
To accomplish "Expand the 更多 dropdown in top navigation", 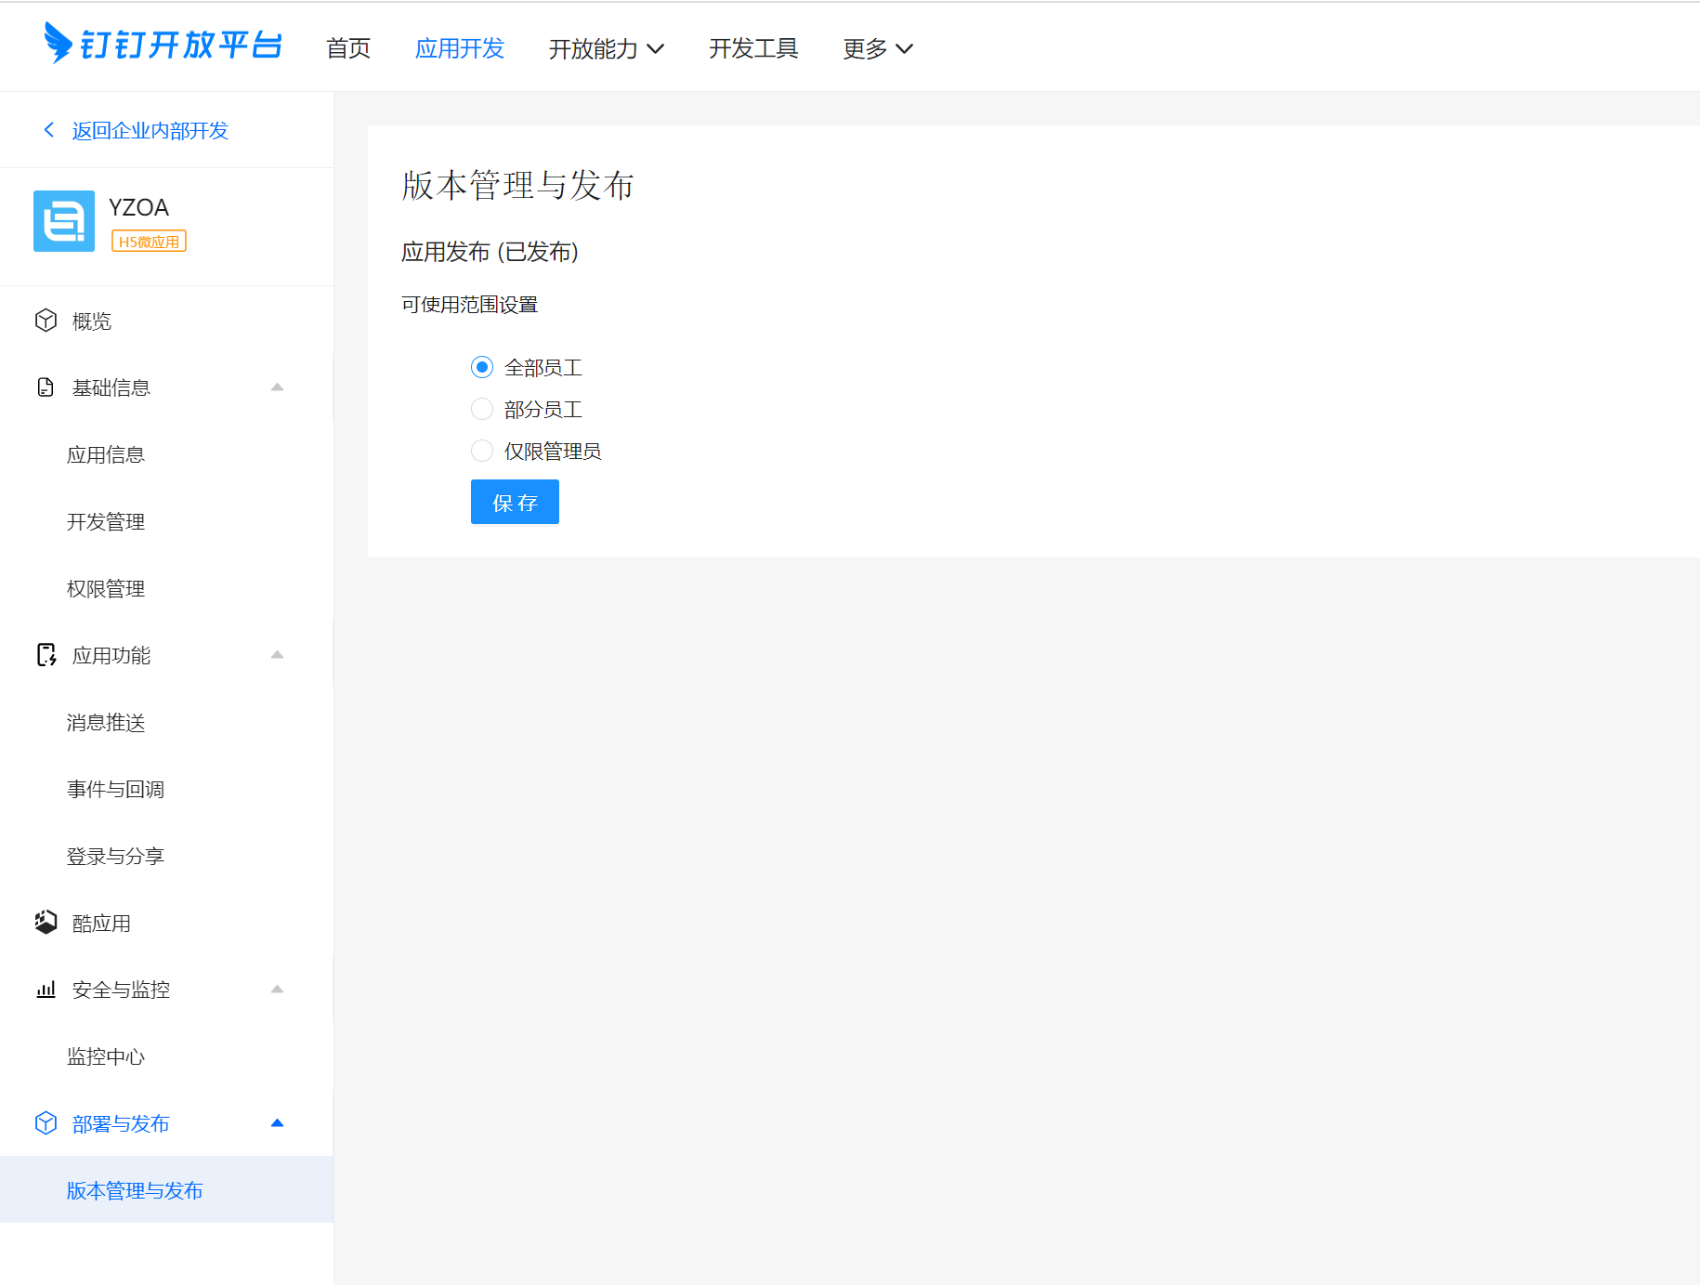I will (x=877, y=48).
